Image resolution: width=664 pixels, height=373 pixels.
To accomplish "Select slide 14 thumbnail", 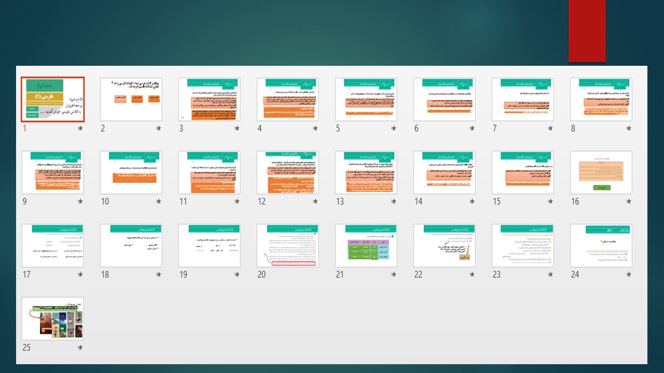I will click(444, 173).
